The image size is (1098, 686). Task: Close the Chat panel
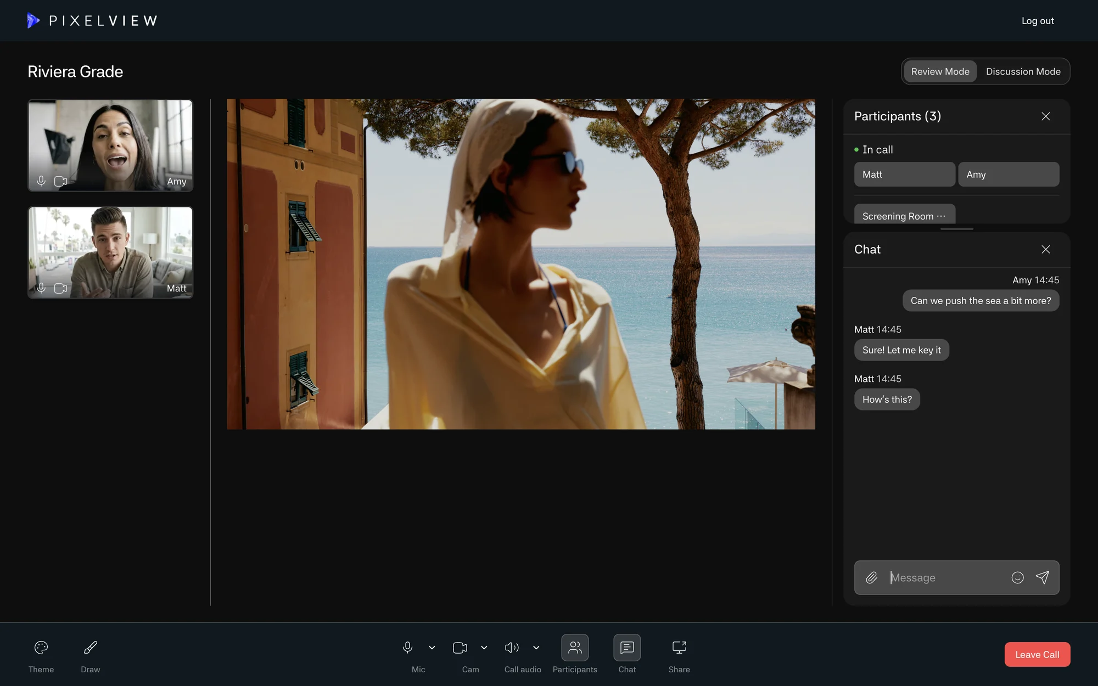coord(1046,249)
